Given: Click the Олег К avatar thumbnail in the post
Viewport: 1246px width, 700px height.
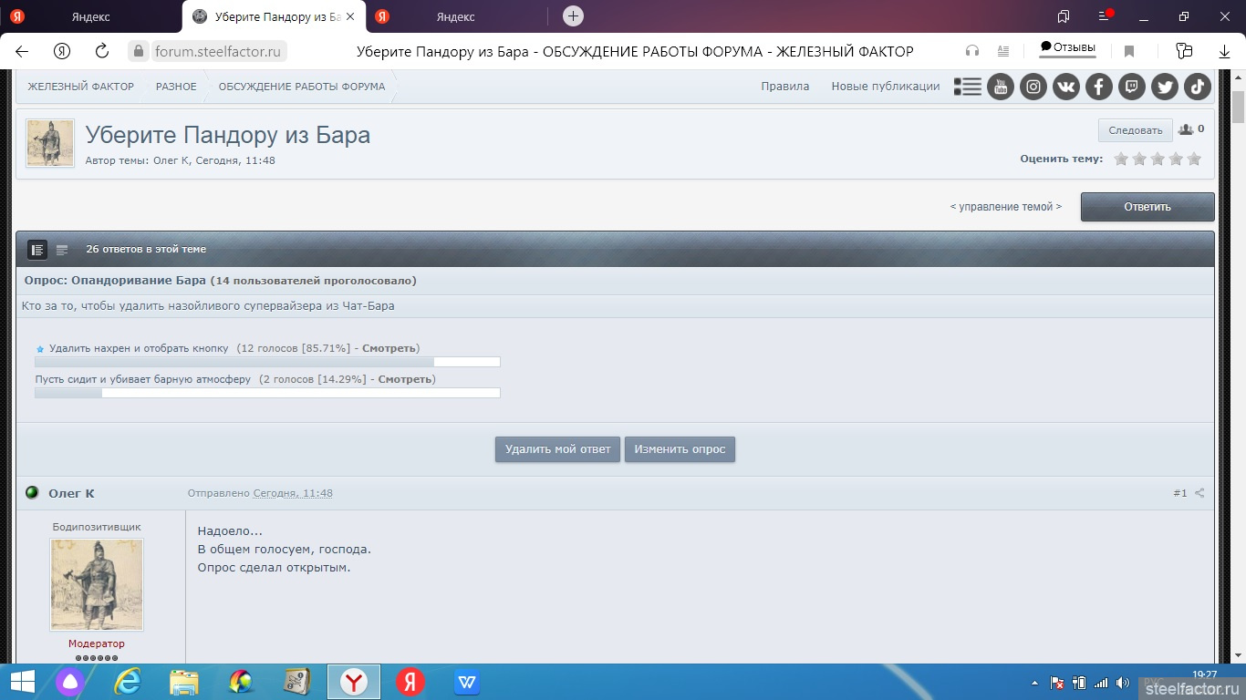Looking at the screenshot, I should tap(96, 584).
